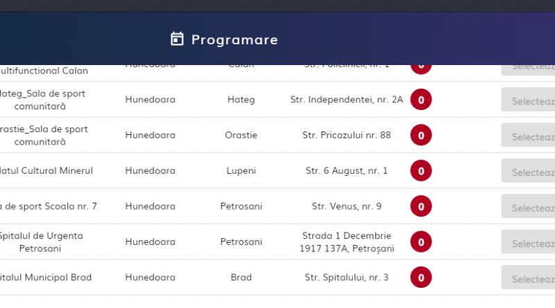Hit Selectează for Str. Venus, nr. 9

pos(529,206)
